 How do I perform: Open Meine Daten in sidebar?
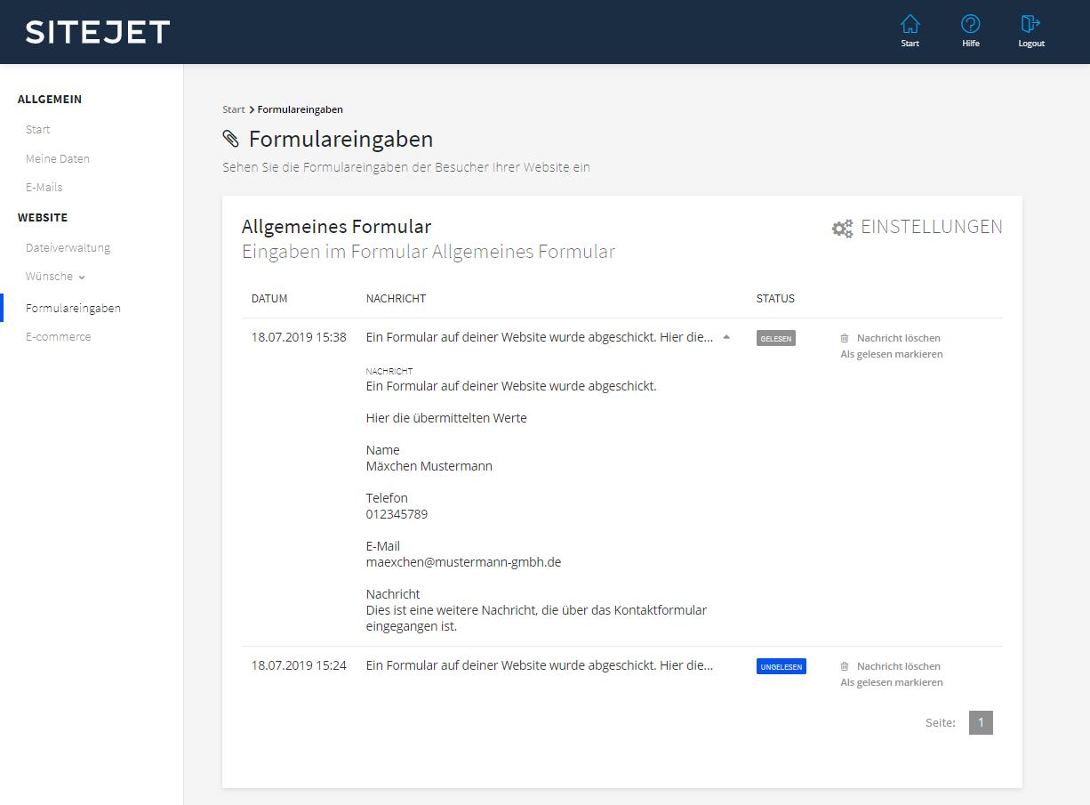(x=58, y=159)
